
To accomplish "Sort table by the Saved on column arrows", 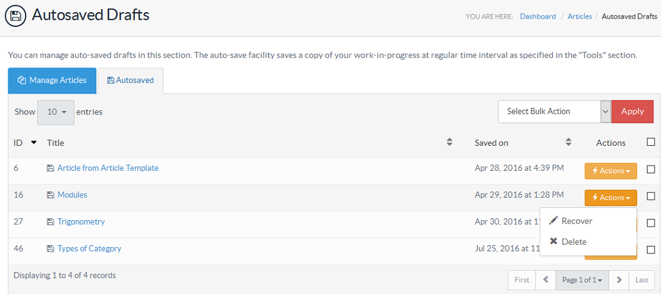I will [568, 143].
